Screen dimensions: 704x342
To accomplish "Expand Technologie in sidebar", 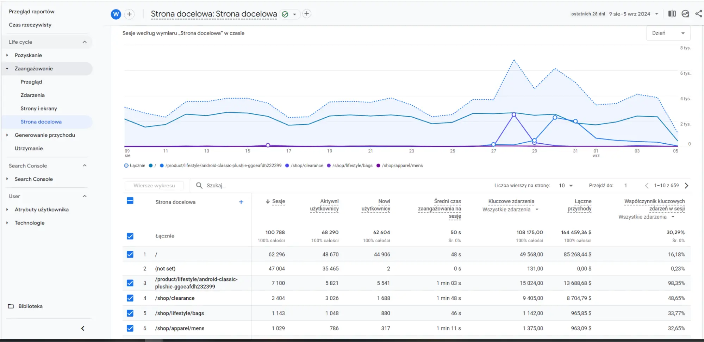I will (7, 223).
